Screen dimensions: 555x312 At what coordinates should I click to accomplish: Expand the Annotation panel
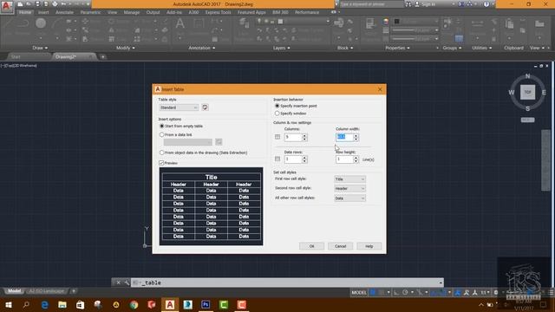(x=202, y=48)
